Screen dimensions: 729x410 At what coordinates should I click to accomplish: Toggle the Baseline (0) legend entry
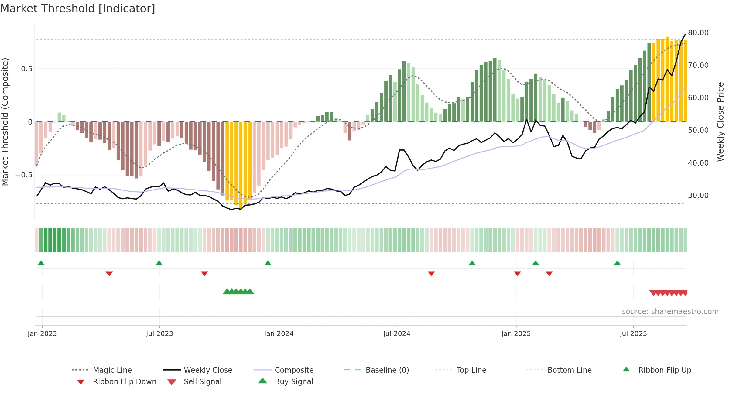(x=377, y=370)
